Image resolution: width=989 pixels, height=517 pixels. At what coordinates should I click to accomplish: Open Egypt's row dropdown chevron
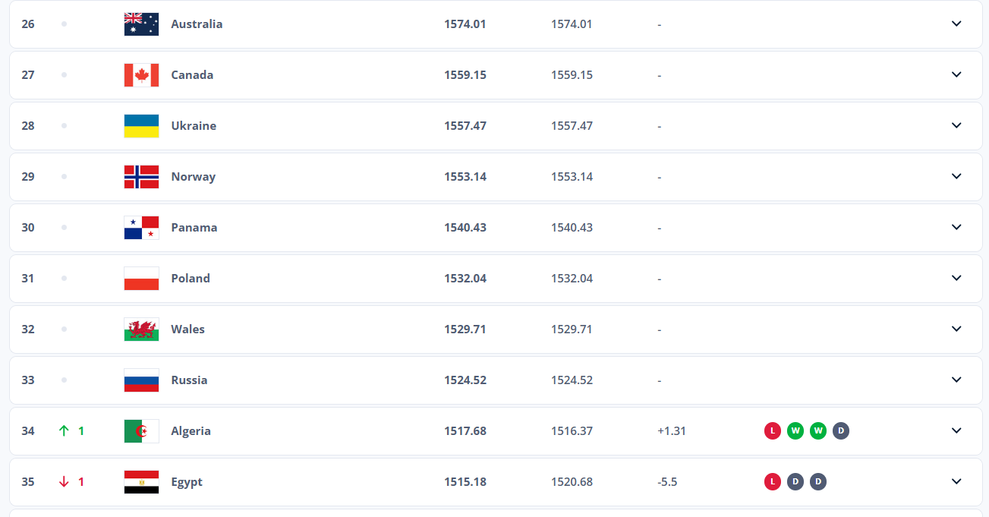956,482
